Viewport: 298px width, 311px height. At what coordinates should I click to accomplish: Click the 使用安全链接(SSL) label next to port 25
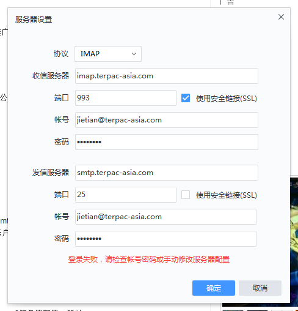click(x=227, y=195)
